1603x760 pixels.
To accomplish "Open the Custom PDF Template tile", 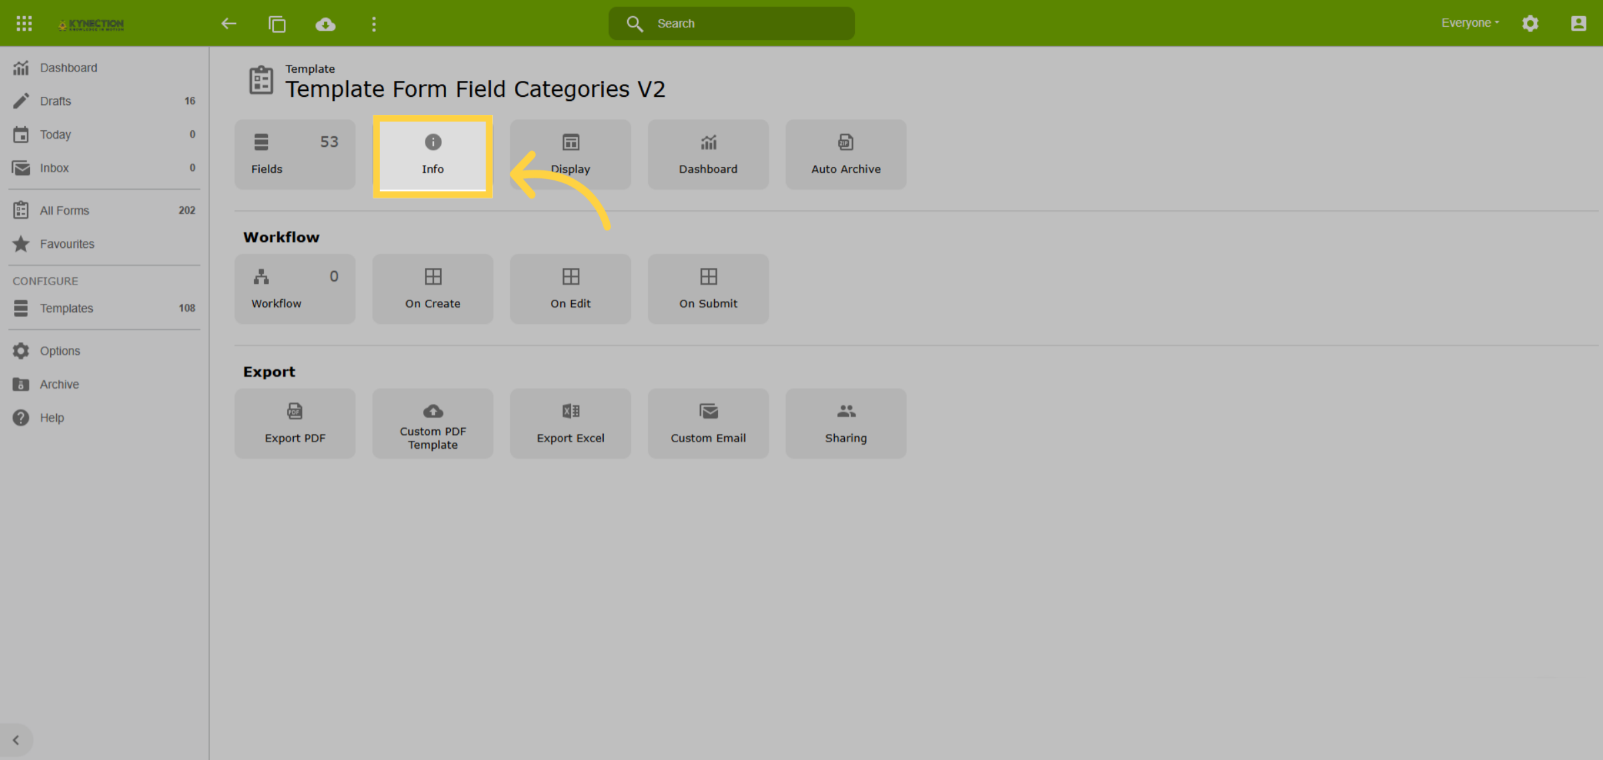I will [433, 423].
